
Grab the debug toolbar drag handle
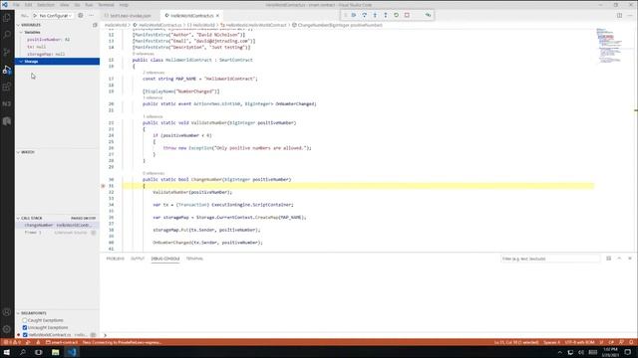[x=345, y=15]
